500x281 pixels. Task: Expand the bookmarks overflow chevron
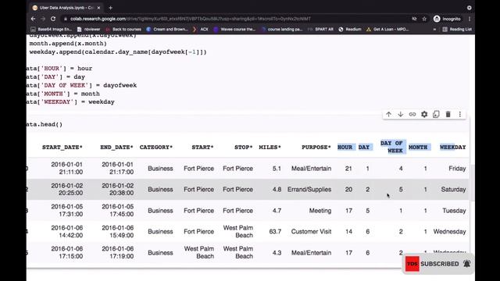coord(434,29)
